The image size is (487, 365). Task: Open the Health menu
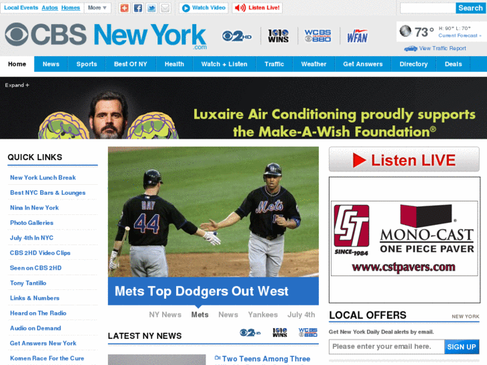click(x=174, y=64)
